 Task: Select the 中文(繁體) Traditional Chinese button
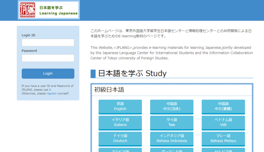point(223,106)
